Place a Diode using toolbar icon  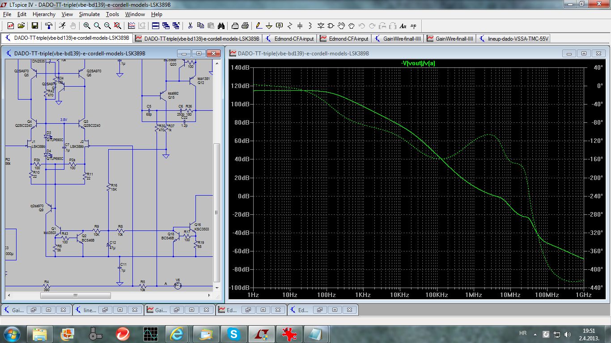pyautogui.click(x=321, y=26)
